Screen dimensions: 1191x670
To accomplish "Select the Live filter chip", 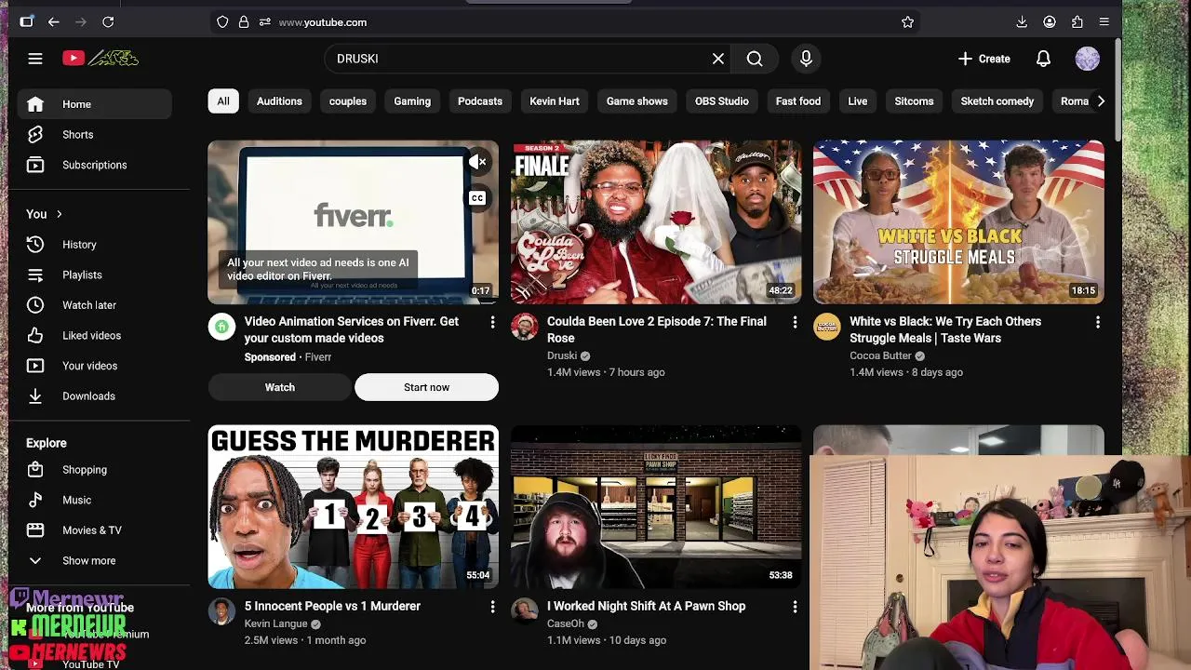I will tap(858, 101).
